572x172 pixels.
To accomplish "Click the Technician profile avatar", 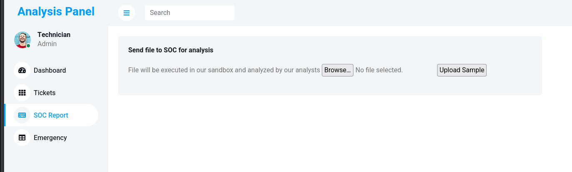I will click(x=22, y=39).
